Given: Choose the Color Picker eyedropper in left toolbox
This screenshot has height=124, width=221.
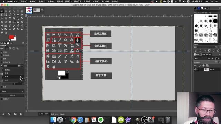Looking at the screenshot, I should (x=10, y=15).
